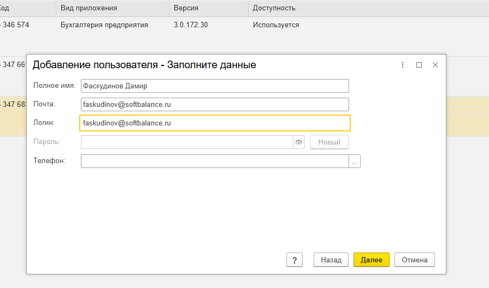Focus the Полное имя field
Screen dimensions: 489x288
(215, 86)
